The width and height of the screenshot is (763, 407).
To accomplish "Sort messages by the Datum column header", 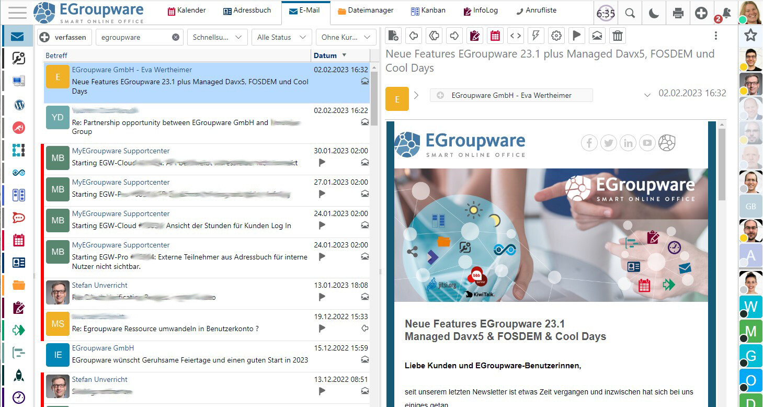I will pyautogui.click(x=325, y=55).
